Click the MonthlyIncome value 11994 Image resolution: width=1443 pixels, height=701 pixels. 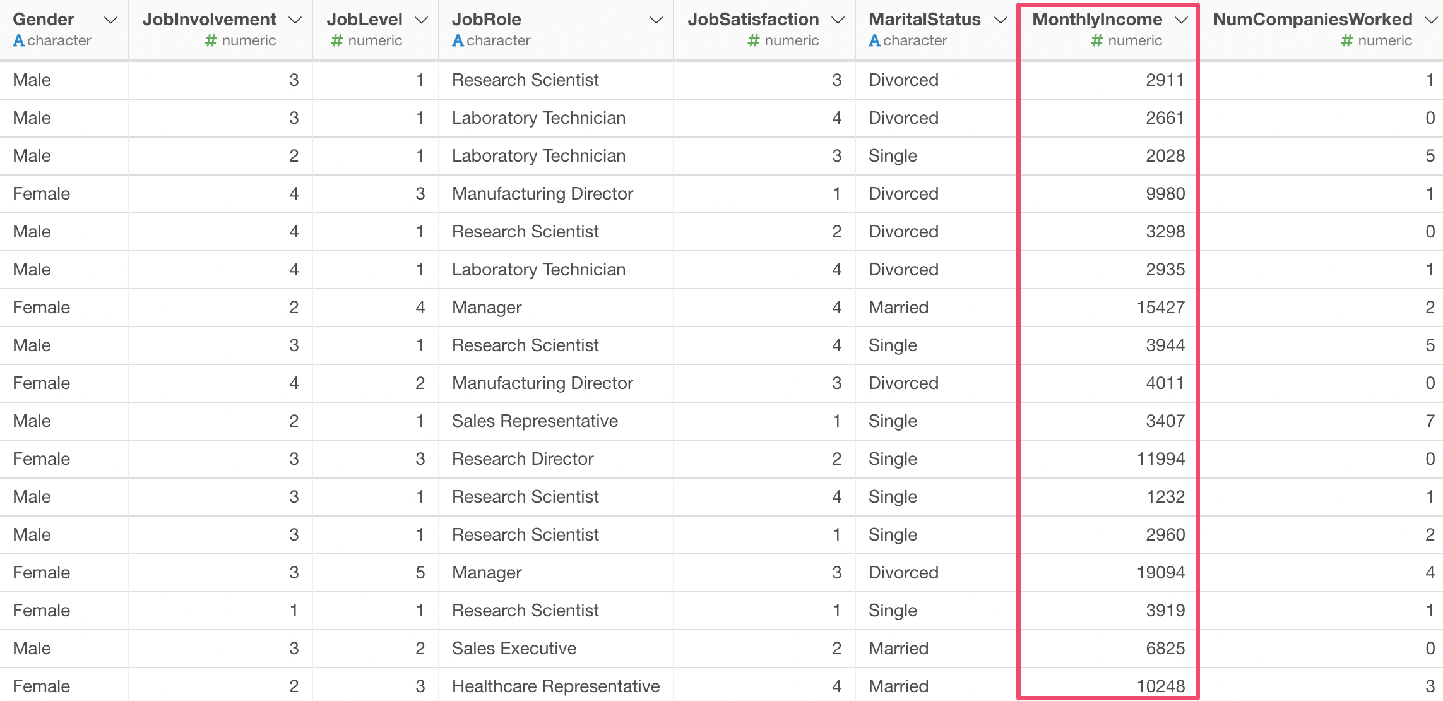(1161, 459)
